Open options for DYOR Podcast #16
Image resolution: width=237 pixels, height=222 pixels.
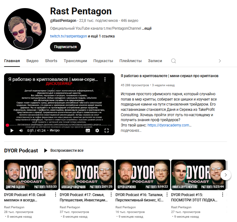point(167,195)
